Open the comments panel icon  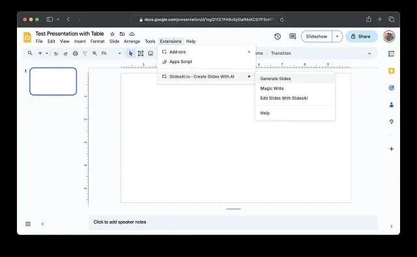tap(293, 36)
